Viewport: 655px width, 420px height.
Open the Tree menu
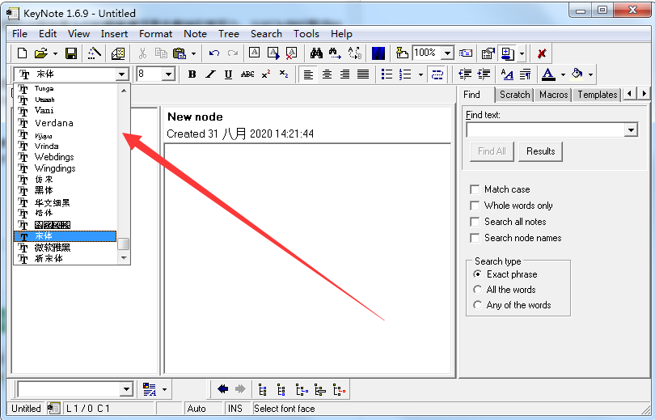point(229,34)
